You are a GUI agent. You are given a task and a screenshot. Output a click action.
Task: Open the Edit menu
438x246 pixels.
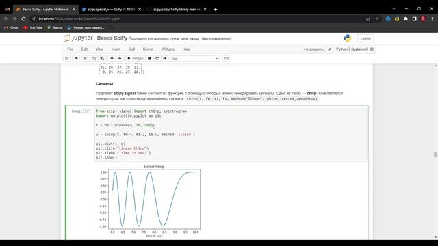84,49
